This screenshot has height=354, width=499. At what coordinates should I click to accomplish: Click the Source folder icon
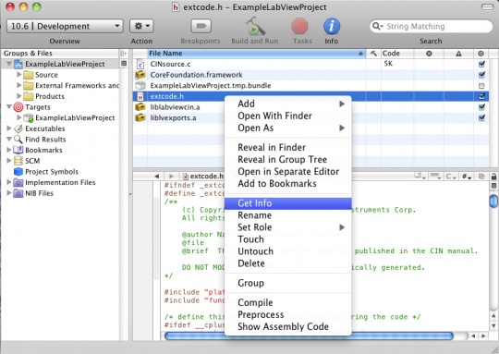click(29, 75)
